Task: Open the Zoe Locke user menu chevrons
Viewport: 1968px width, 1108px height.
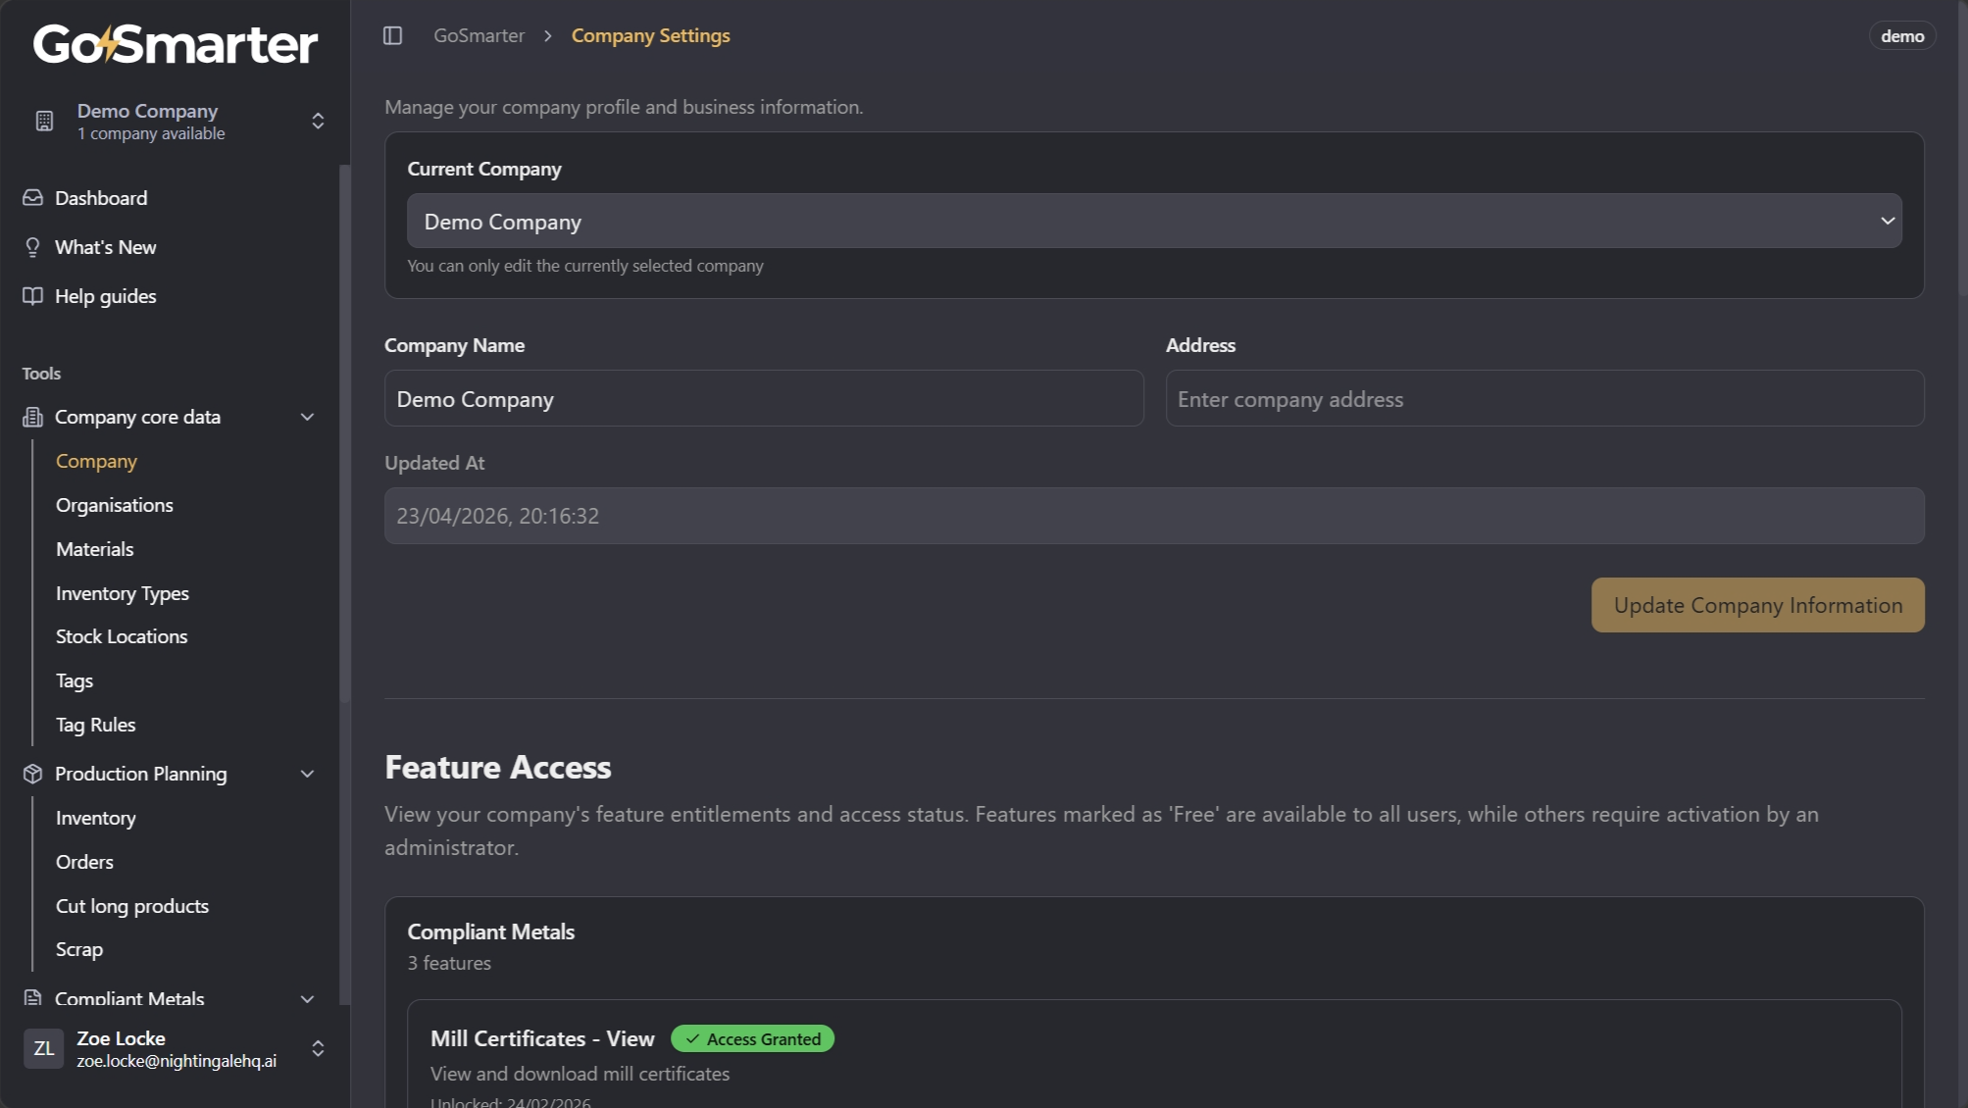Action: [318, 1048]
